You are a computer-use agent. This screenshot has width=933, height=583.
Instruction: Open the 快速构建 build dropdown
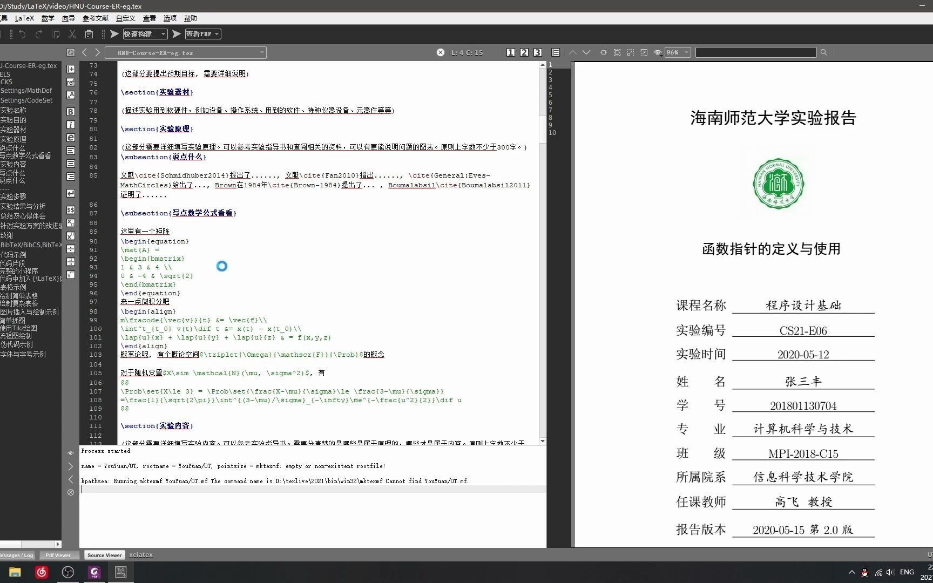click(145, 34)
